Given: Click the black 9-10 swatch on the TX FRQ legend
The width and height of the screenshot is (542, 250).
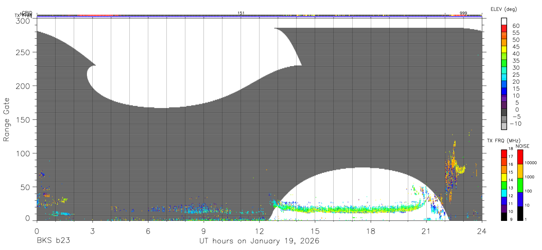Looking at the screenshot, I should [x=504, y=216].
